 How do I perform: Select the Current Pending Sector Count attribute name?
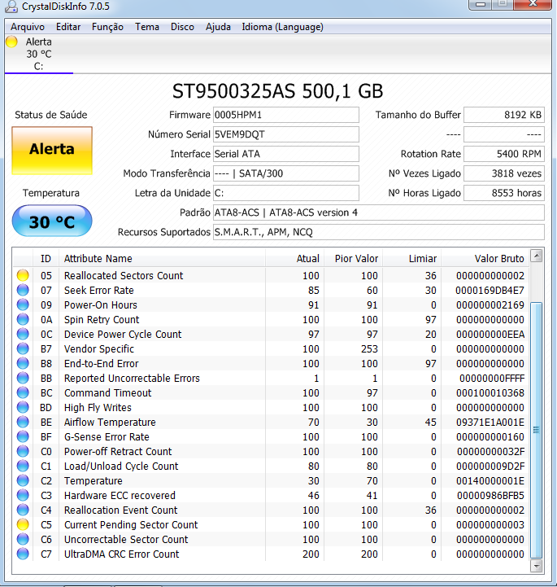[131, 524]
